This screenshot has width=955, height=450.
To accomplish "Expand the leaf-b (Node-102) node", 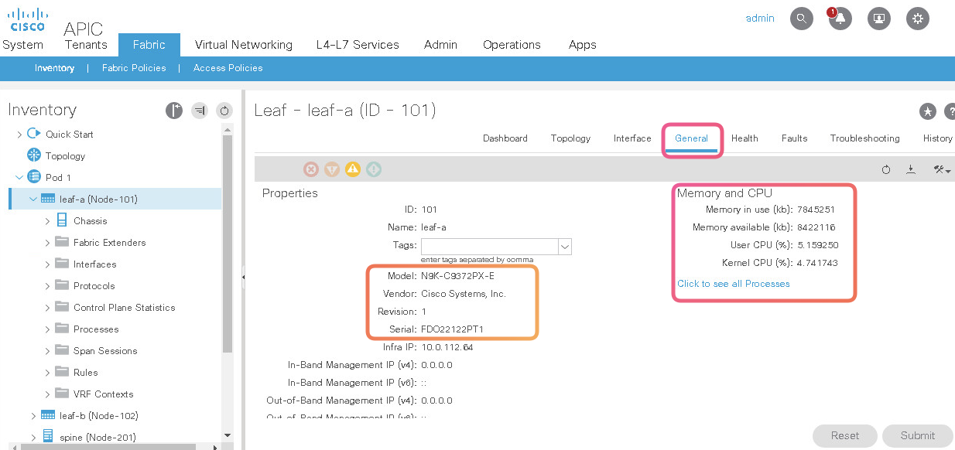I will pos(33,416).
